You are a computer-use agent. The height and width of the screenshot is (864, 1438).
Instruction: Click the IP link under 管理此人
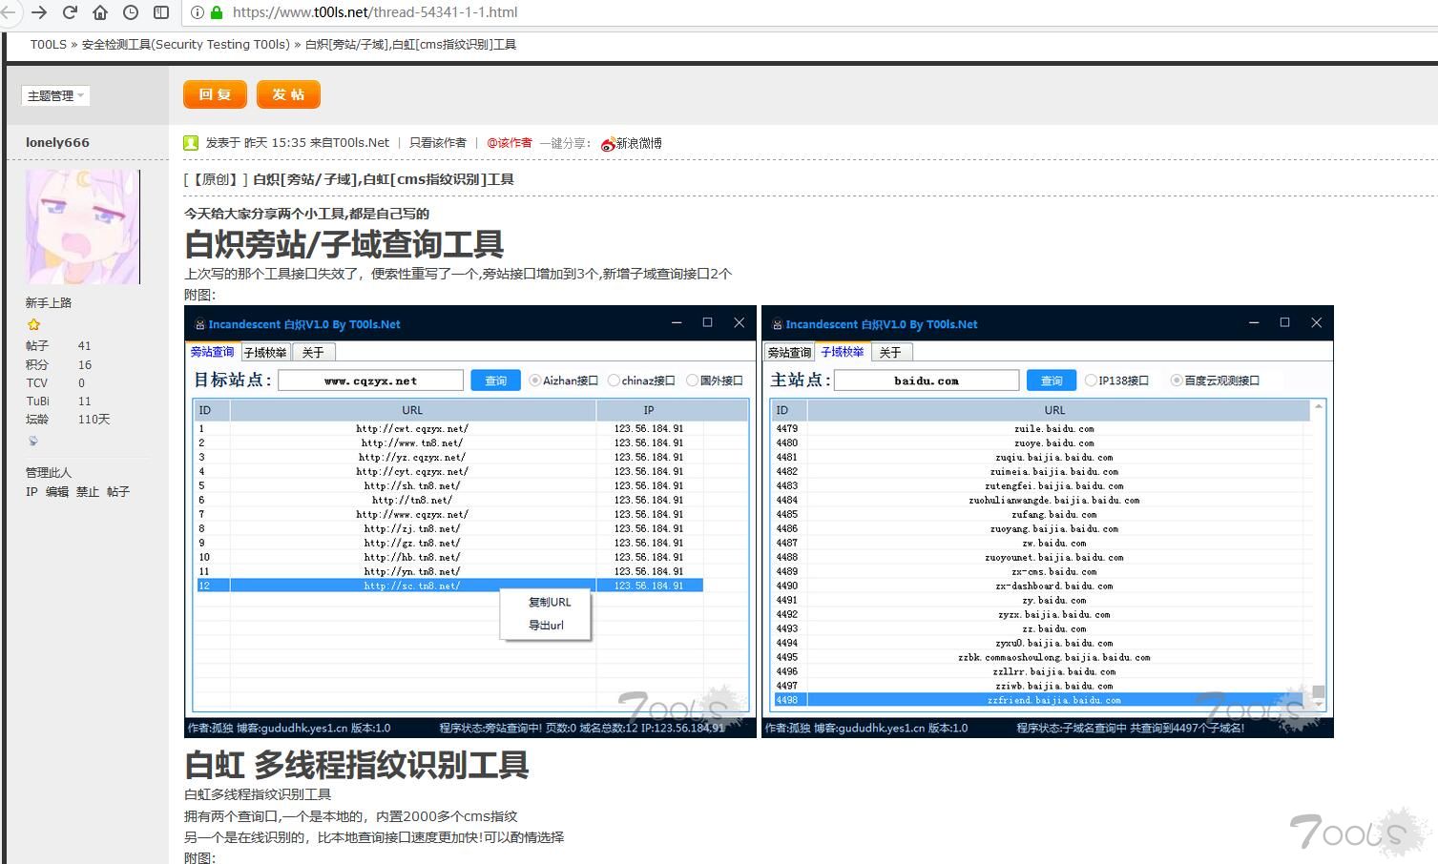click(31, 492)
